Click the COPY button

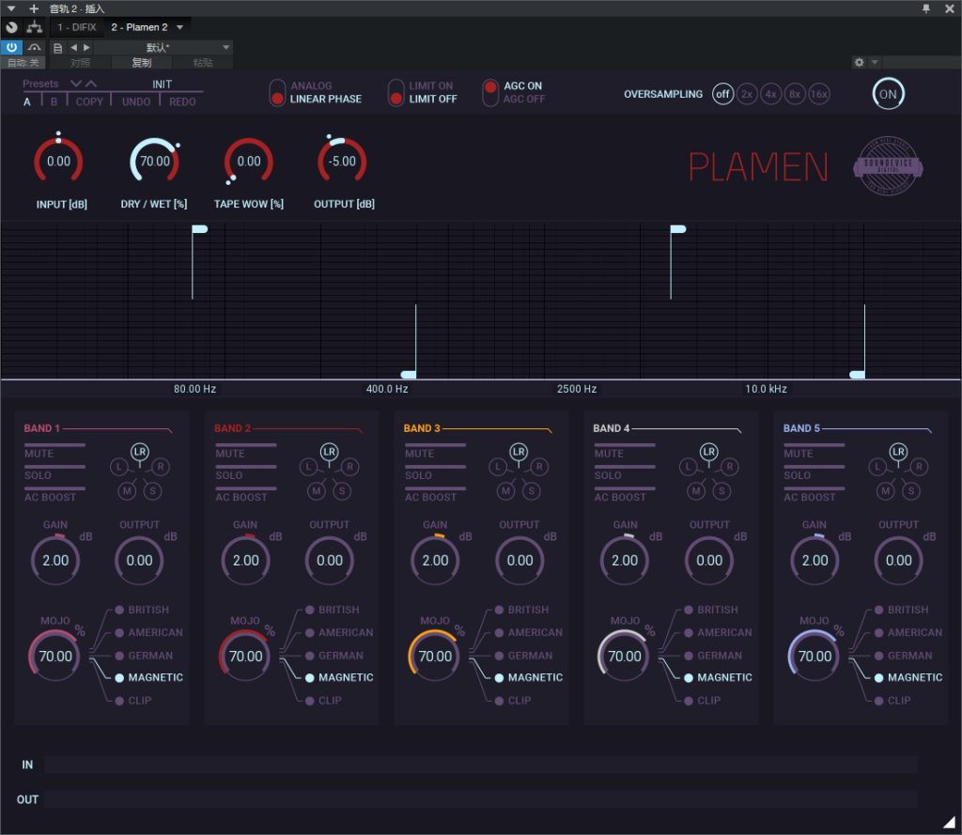click(x=89, y=101)
